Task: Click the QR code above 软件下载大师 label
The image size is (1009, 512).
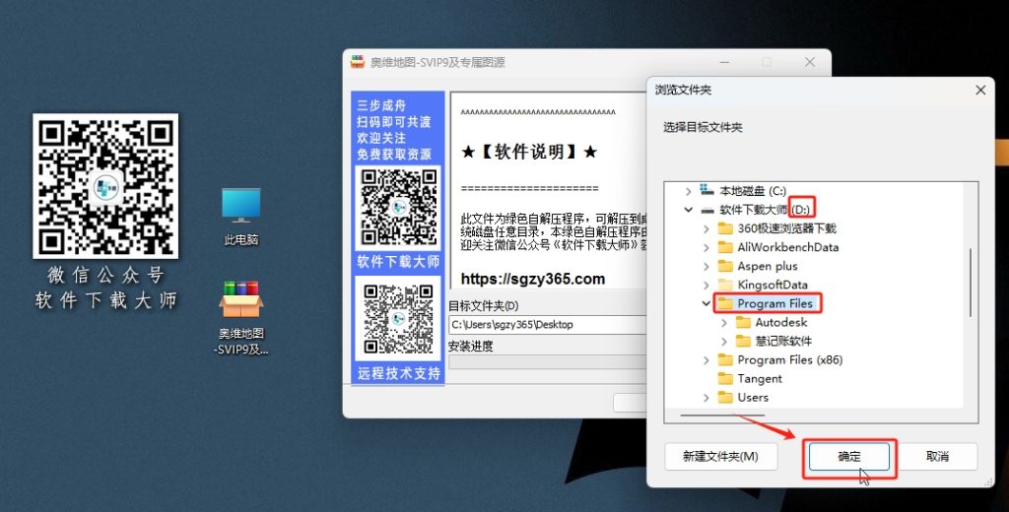Action: click(398, 209)
